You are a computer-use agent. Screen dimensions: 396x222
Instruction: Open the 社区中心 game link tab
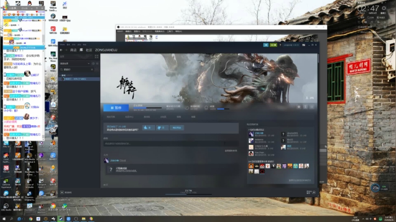pos(129,117)
